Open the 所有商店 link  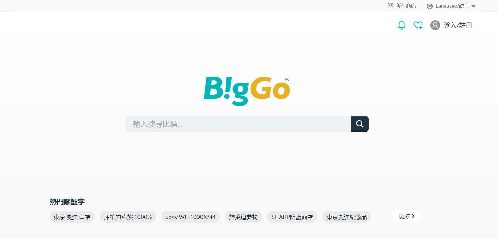click(405, 6)
